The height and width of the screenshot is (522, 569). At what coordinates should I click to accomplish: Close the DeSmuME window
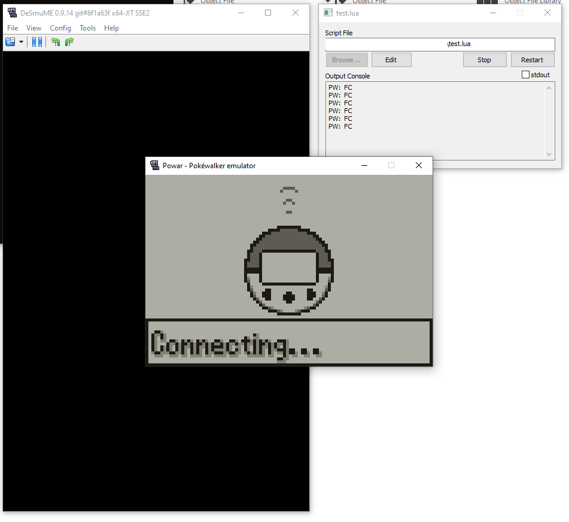pyautogui.click(x=296, y=13)
